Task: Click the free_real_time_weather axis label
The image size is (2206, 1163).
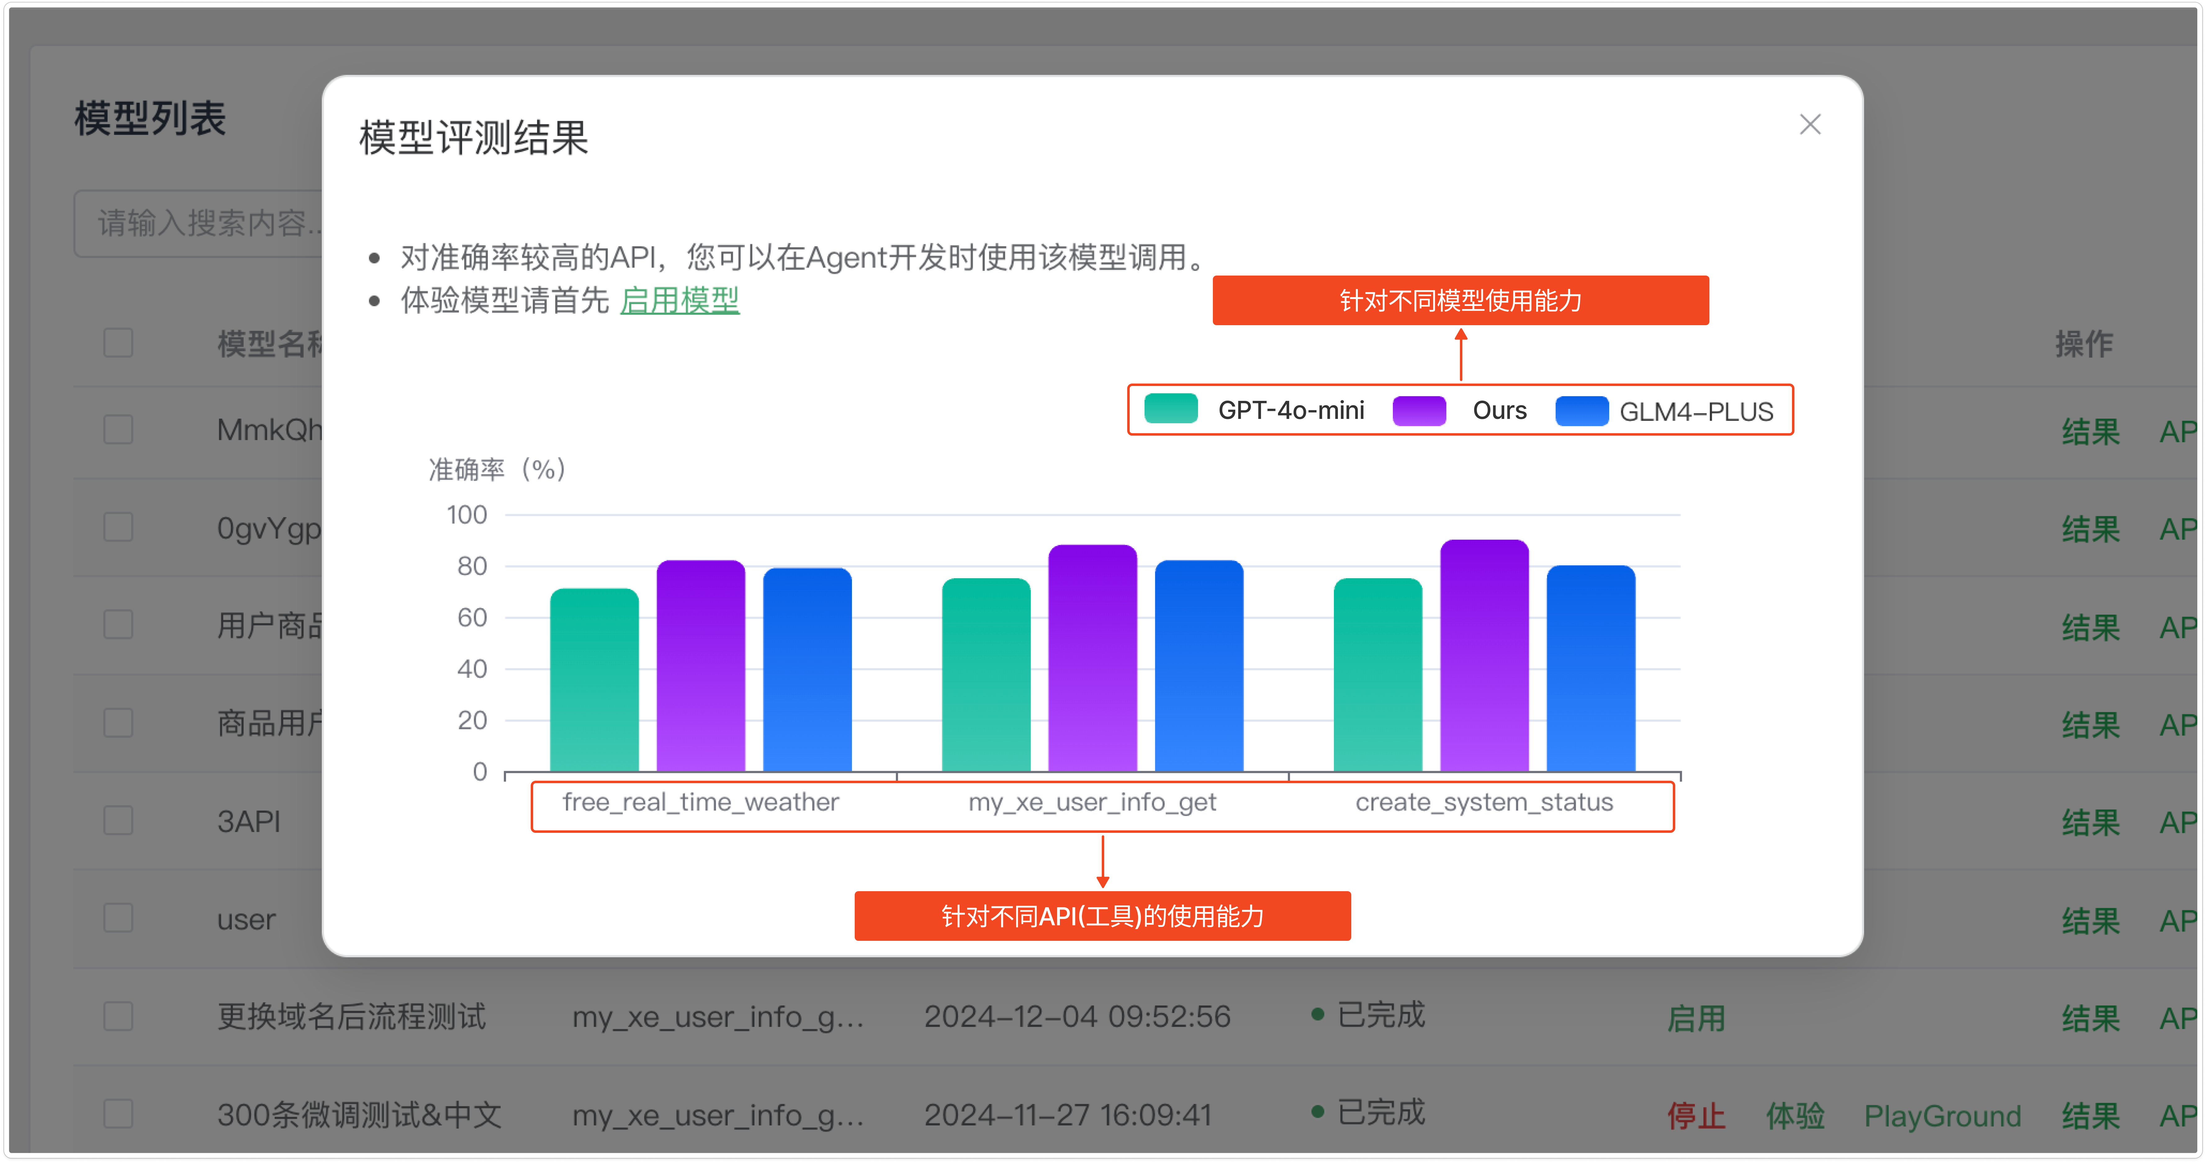Action: click(700, 802)
